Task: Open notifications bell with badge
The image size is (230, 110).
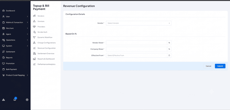Action: 15,99
